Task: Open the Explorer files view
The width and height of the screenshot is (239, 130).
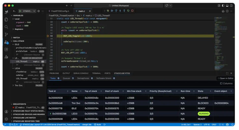Action: [6, 20]
